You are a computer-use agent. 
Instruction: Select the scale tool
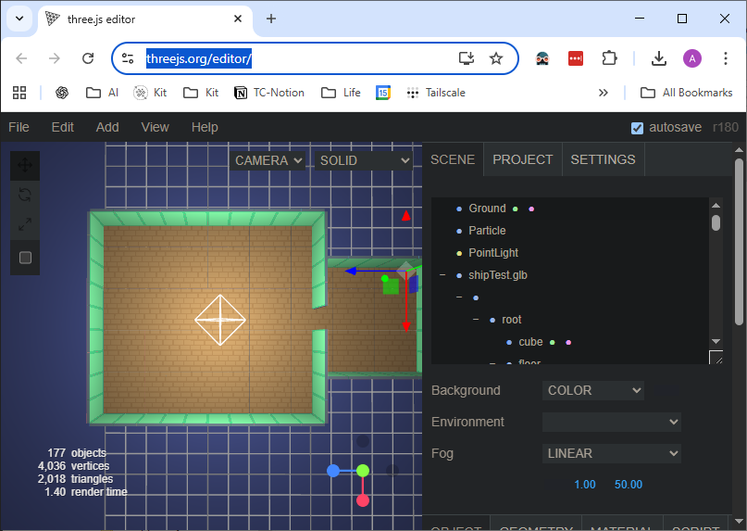[25, 223]
